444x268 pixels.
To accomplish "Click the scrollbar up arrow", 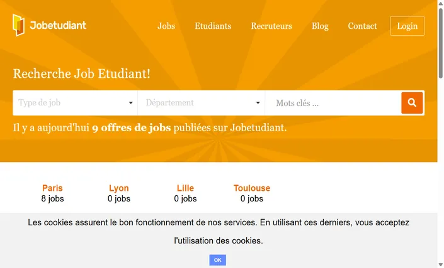I will pyautogui.click(x=441, y=3).
